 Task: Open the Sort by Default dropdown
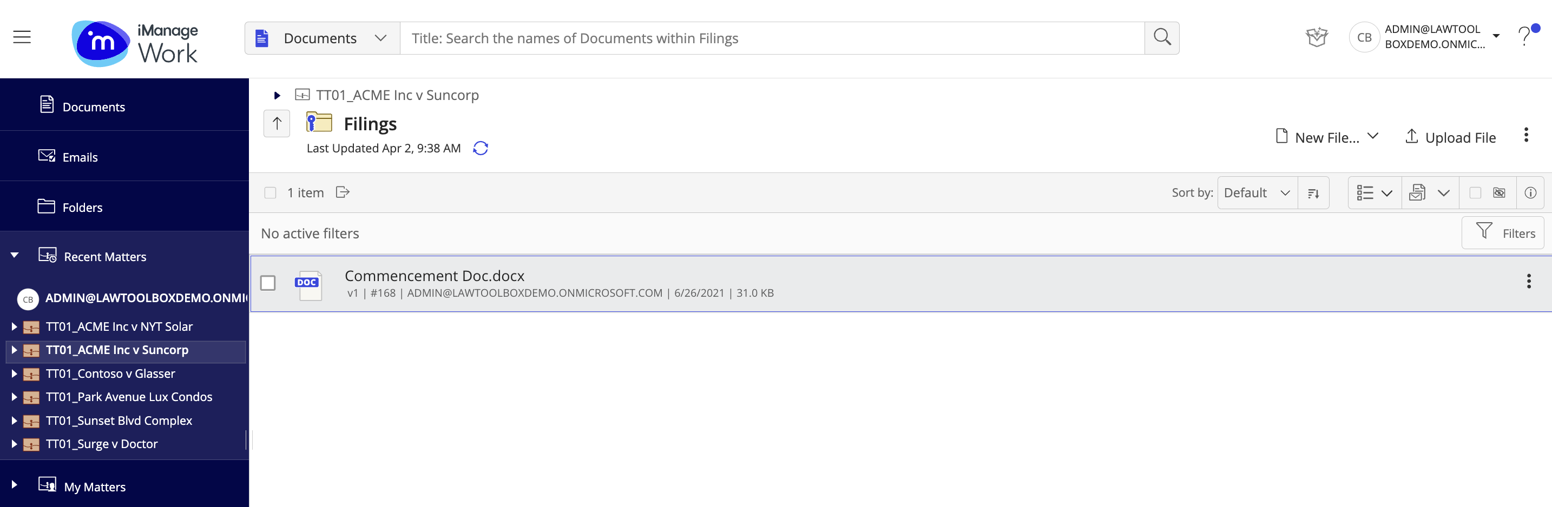click(1258, 192)
